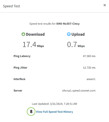
Task: Click the blue upload arrow icon
Action: click(69, 34)
